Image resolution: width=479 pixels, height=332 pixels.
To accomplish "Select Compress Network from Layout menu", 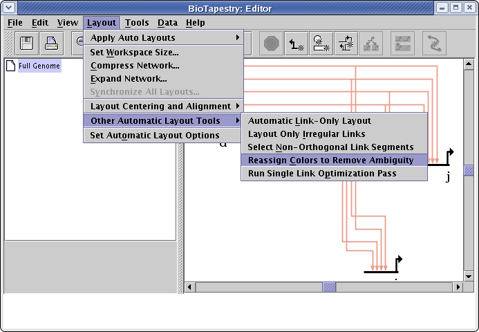I will [x=135, y=66].
